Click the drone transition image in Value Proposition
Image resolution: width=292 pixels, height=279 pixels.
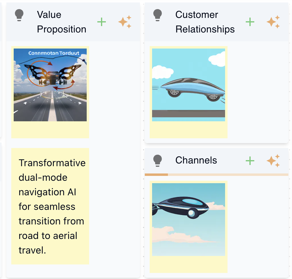click(x=50, y=84)
